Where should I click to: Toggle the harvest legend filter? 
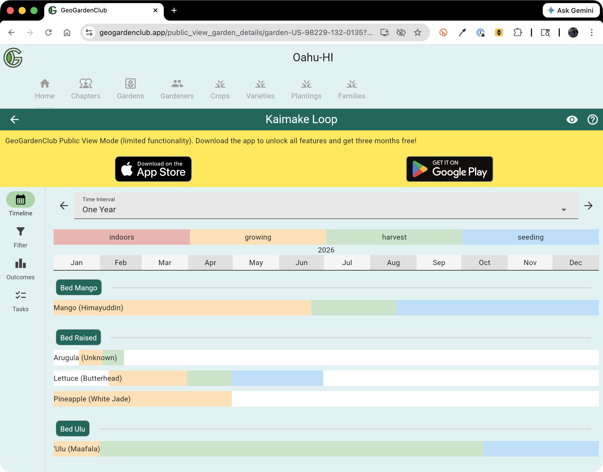(x=394, y=237)
